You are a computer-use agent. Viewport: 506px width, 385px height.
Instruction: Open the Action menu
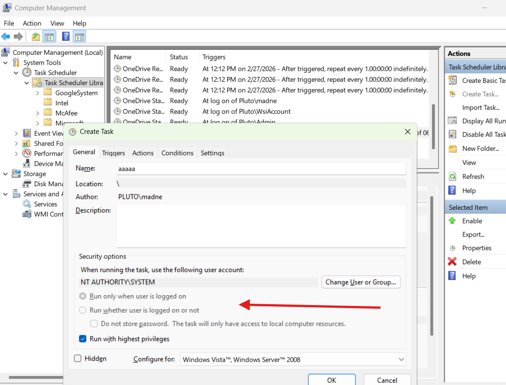(x=32, y=23)
